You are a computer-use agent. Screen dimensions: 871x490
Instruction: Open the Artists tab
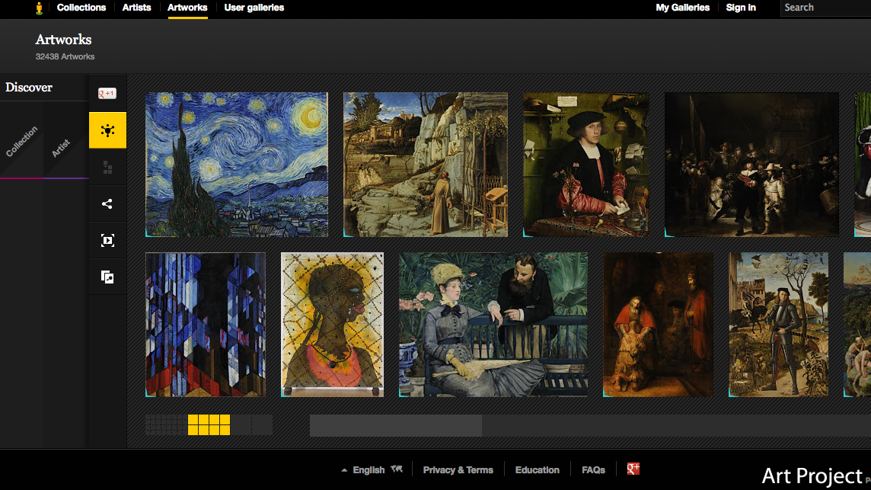(x=136, y=8)
